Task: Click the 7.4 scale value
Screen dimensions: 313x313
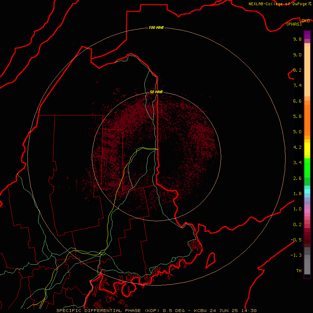Action: tap(297, 86)
